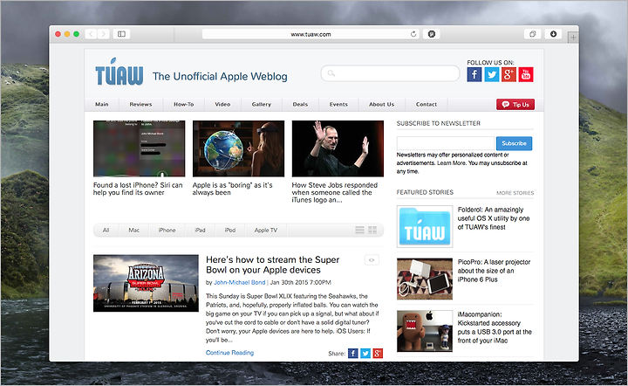628x386 pixels.
Task: Open TUAW's Facebook page from header
Action: tap(474, 74)
